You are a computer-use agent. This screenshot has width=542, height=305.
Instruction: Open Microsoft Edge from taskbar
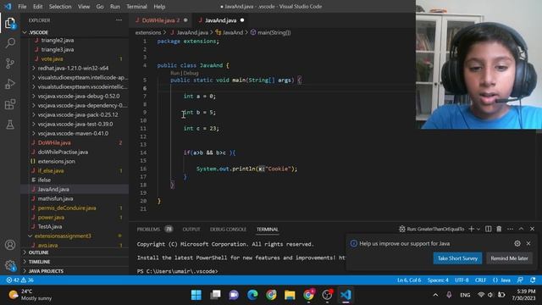pyautogui.click(x=252, y=295)
